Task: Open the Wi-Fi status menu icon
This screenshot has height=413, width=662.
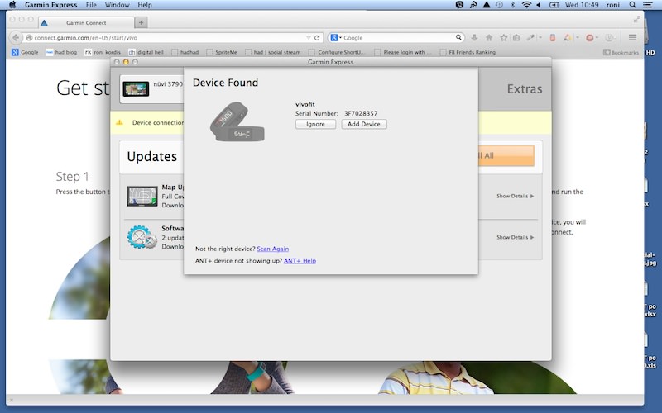Action: click(525, 5)
